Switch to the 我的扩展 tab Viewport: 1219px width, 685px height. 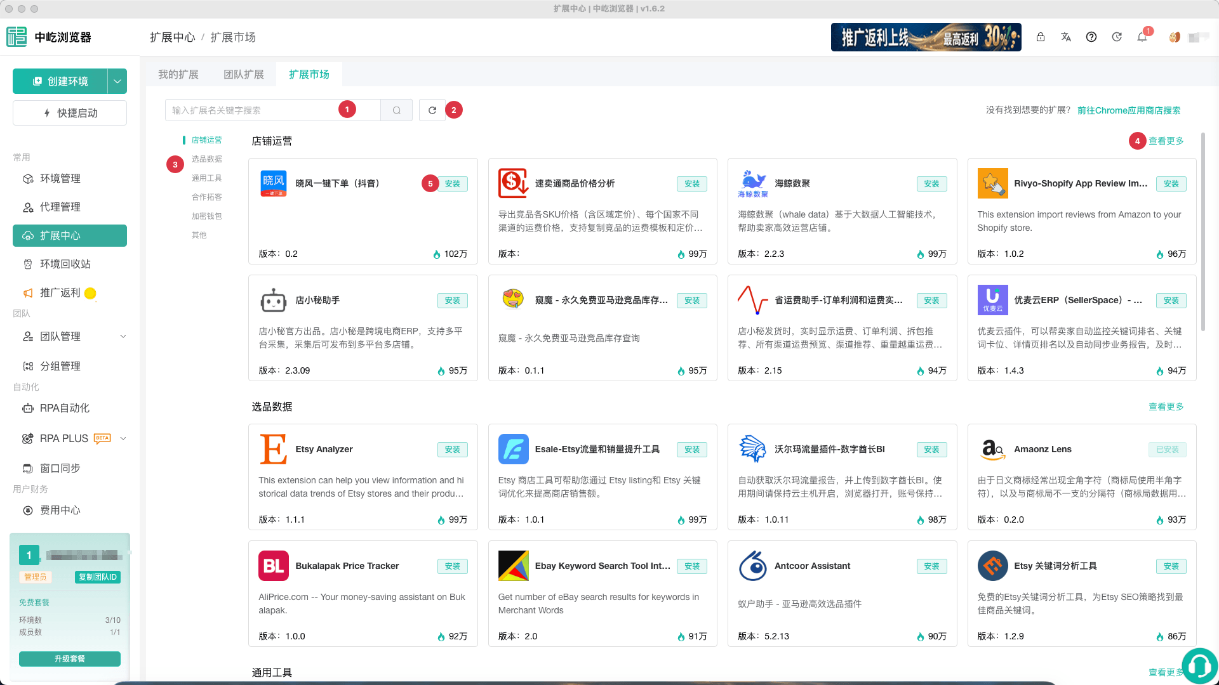(178, 74)
